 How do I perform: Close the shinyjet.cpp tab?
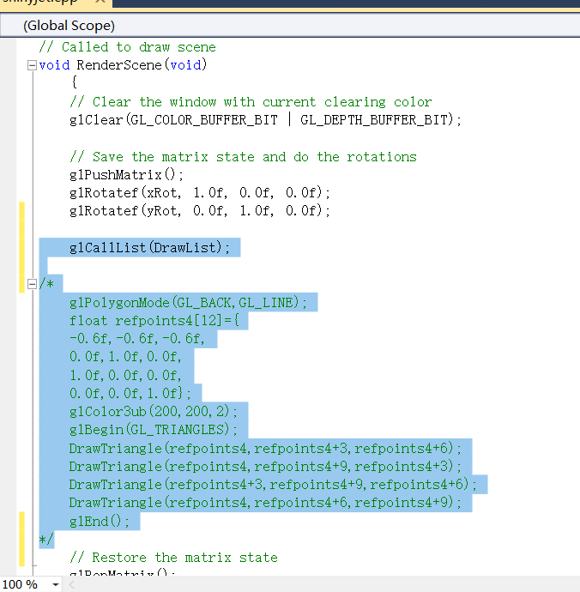point(100,2)
